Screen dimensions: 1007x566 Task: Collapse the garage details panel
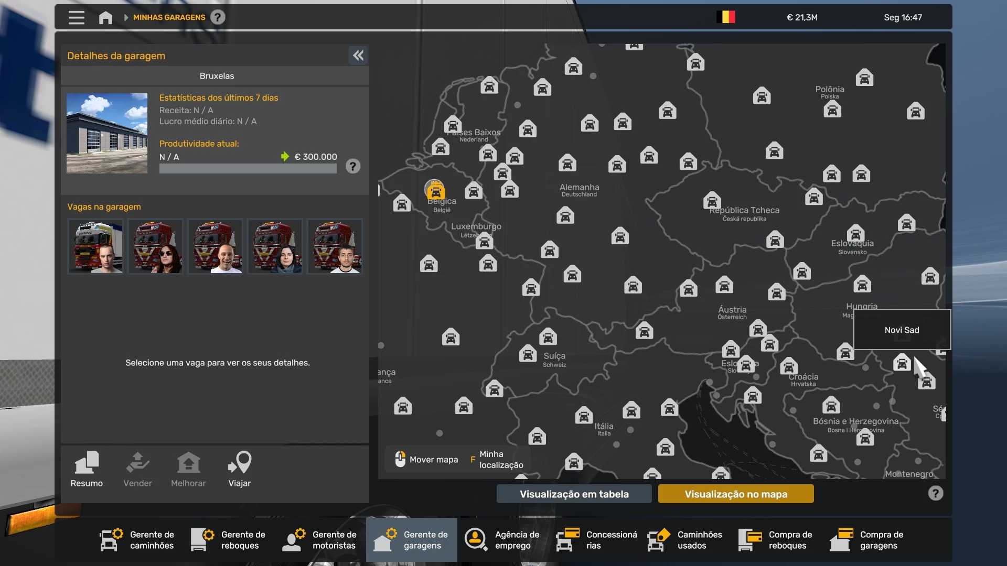click(358, 56)
